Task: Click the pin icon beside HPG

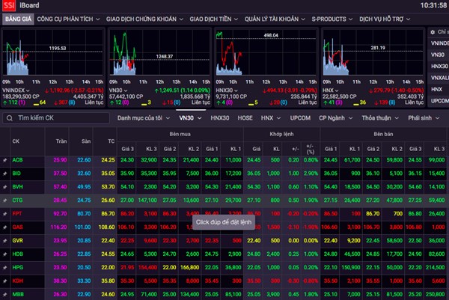Action: [5, 267]
